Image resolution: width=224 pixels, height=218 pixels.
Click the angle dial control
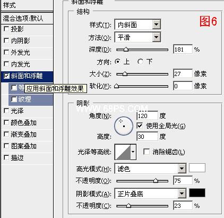[x=124, y=125]
